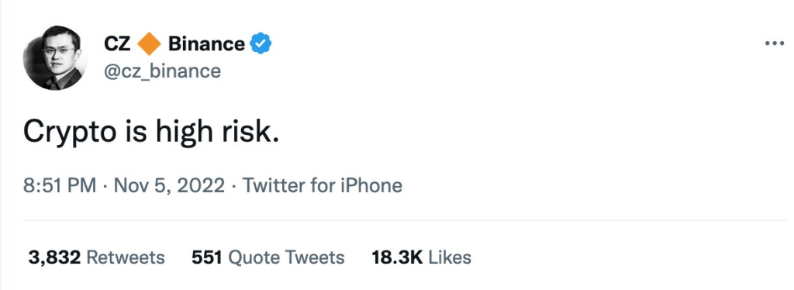794x290 pixels.
Task: Select the tweet text "Crypto is high risk."
Action: [151, 133]
